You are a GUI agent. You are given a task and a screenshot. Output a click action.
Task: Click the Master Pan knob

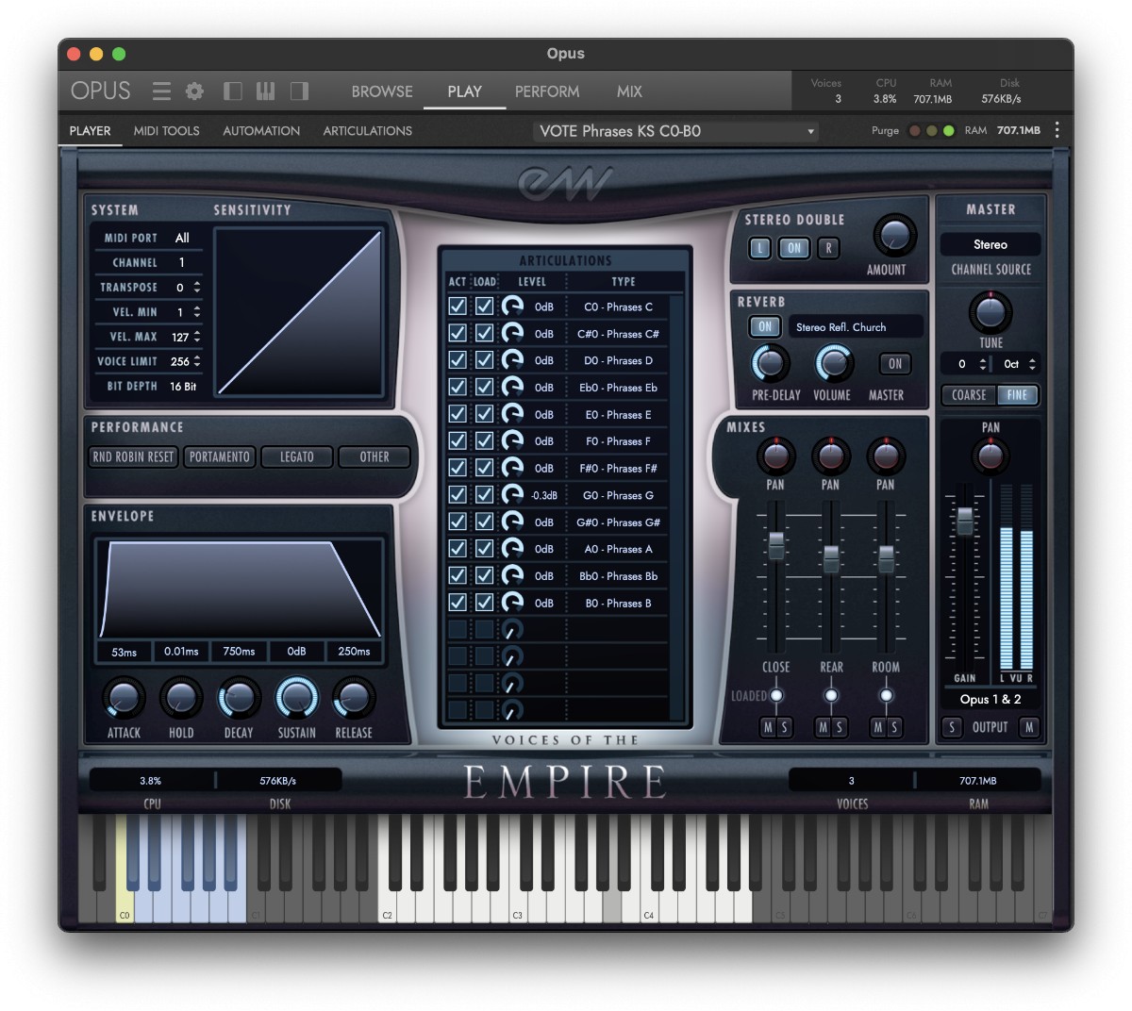[990, 456]
